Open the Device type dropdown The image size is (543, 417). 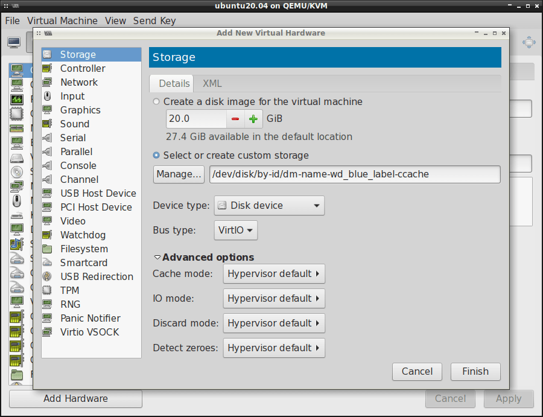point(269,205)
